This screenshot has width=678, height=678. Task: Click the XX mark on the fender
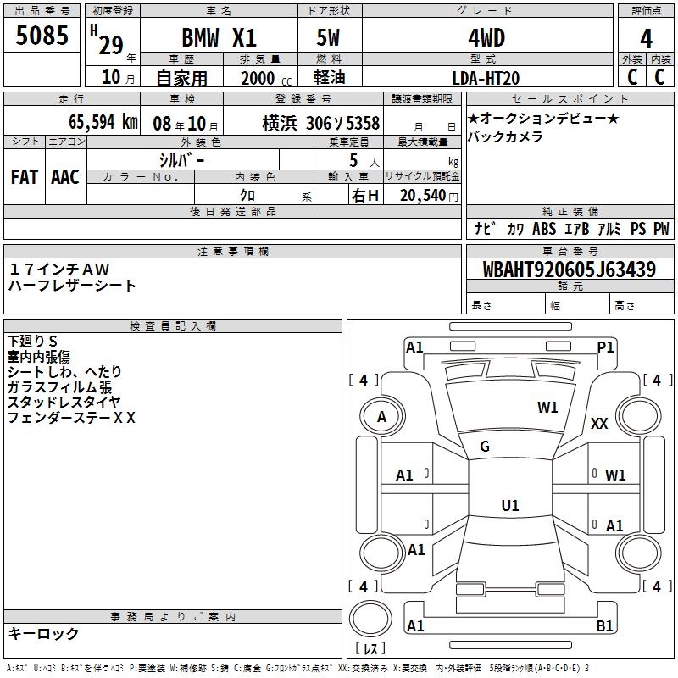[599, 423]
